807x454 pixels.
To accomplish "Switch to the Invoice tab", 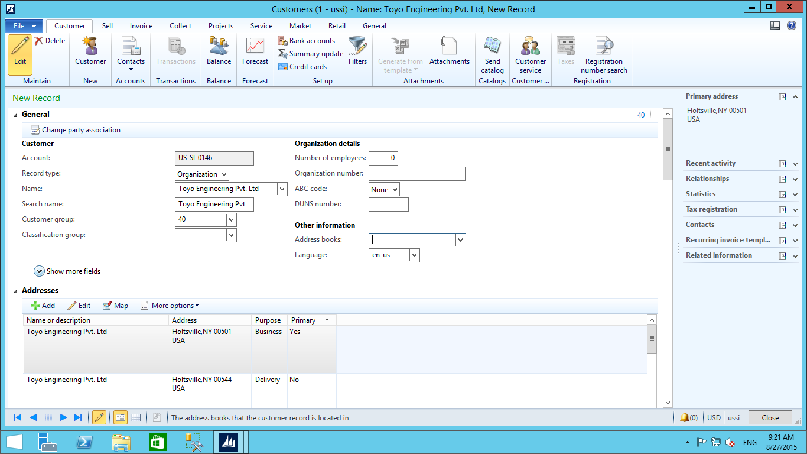I will pyautogui.click(x=141, y=26).
